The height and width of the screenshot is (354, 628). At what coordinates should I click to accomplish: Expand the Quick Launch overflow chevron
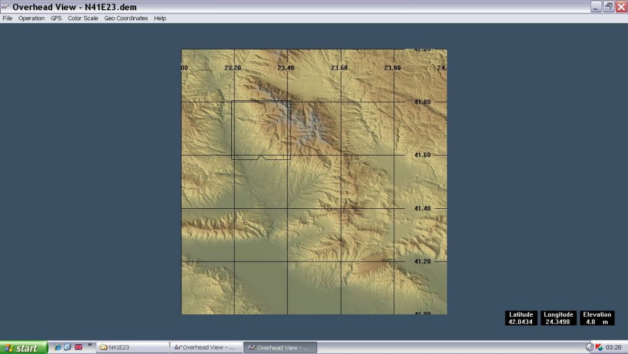click(90, 345)
